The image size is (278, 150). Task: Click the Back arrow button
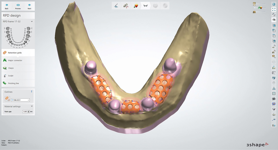tap(7, 6)
